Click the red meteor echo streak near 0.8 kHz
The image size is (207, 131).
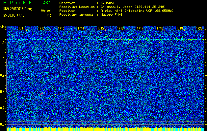point(42,94)
